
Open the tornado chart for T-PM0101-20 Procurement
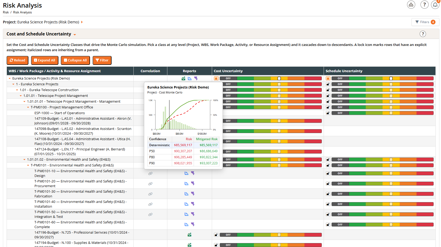[x=193, y=183]
